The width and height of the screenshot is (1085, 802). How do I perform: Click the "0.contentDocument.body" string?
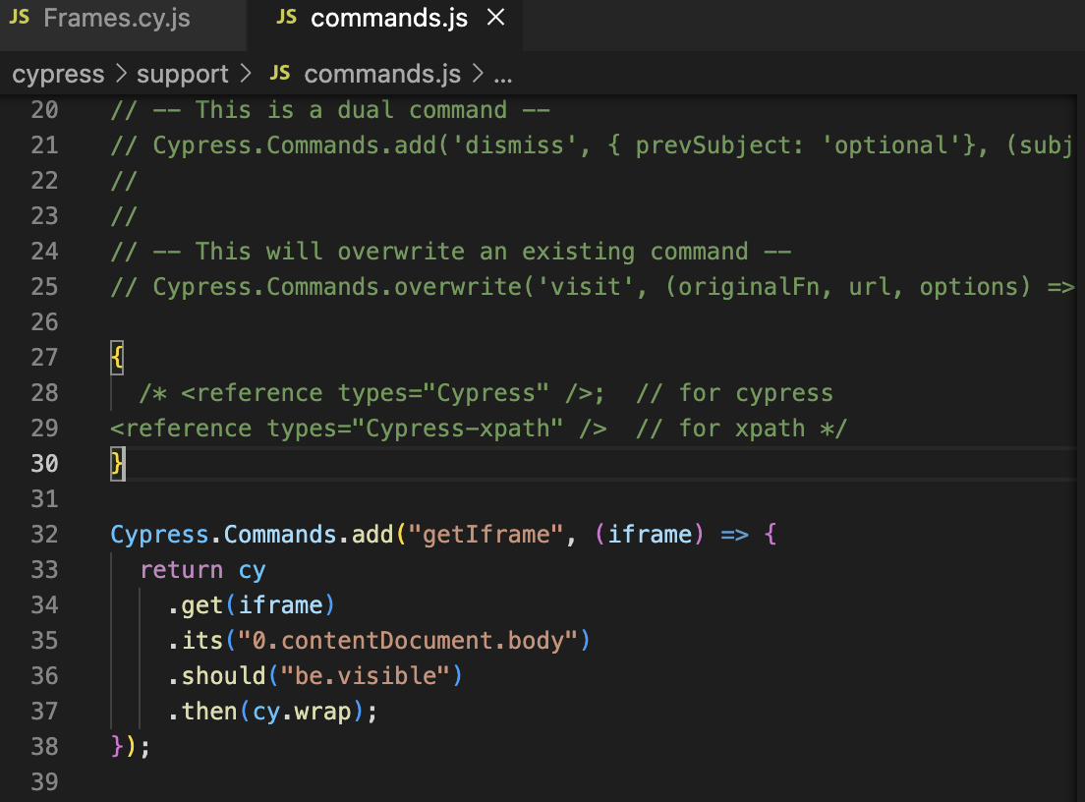point(408,640)
